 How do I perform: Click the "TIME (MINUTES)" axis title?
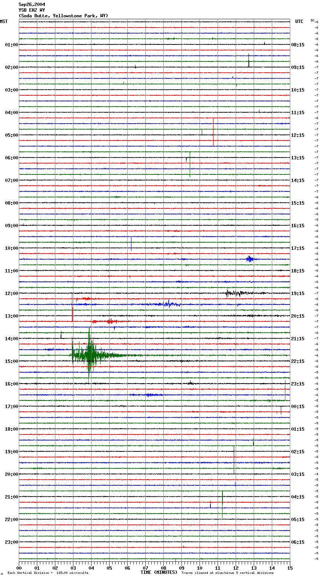159,572
